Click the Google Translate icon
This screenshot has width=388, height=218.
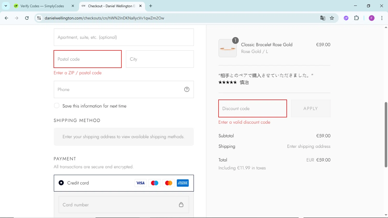click(323, 18)
